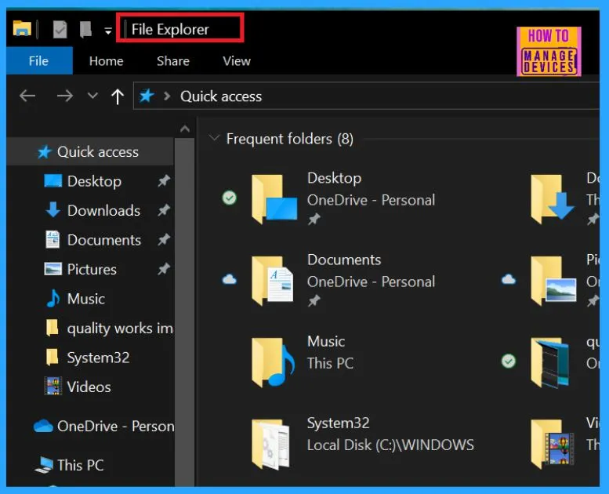Screen dimensions: 609x494
Task: Click the OneDrive cloud icon in navigation pane
Action: click(43, 426)
